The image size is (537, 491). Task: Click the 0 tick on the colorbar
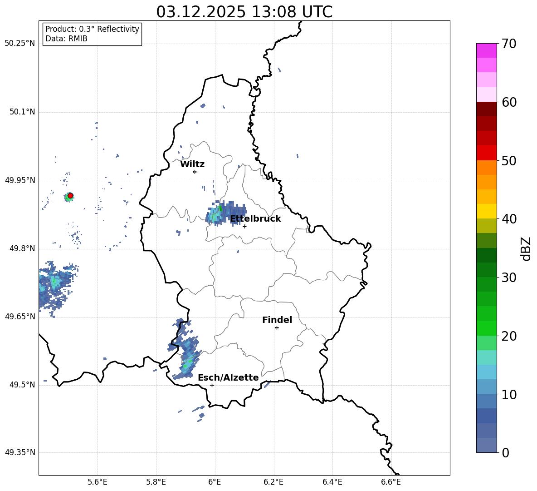pos(505,453)
